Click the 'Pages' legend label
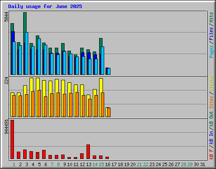Viewport: 216px width, 169px height. pyautogui.click(x=211, y=52)
